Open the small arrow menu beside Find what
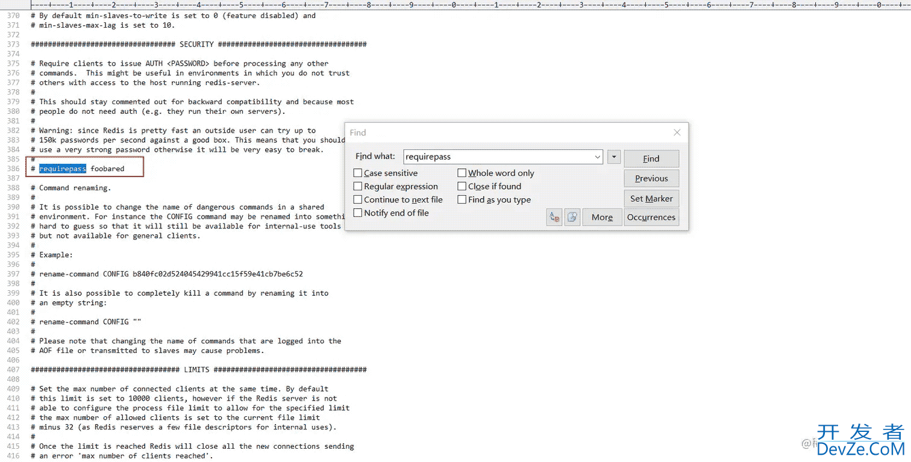The height and width of the screenshot is (462, 911). (x=614, y=157)
